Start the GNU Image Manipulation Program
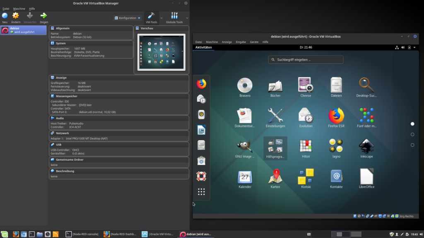The image size is (424, 238). (245, 146)
